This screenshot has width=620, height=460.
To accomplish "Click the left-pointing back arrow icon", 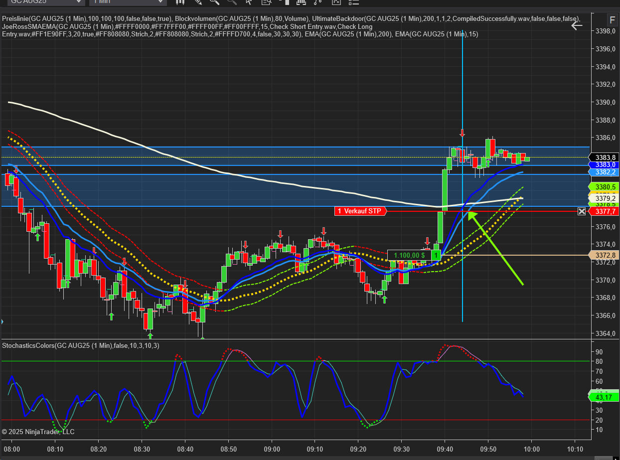I will [x=577, y=25].
